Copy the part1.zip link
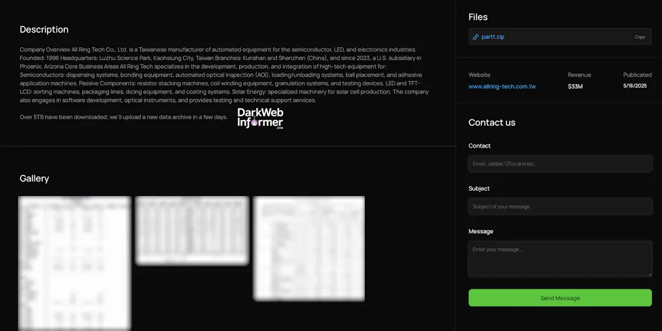Image resolution: width=662 pixels, height=331 pixels. coord(639,36)
